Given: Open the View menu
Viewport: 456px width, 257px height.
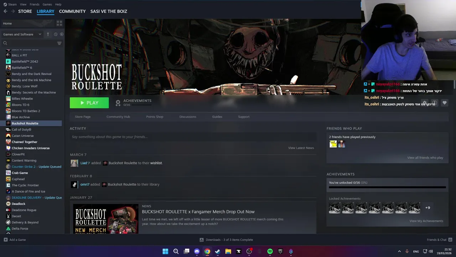Looking at the screenshot, I should pos(23,4).
